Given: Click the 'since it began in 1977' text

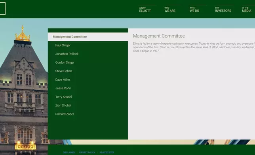Looking at the screenshot, I should coord(146,51).
